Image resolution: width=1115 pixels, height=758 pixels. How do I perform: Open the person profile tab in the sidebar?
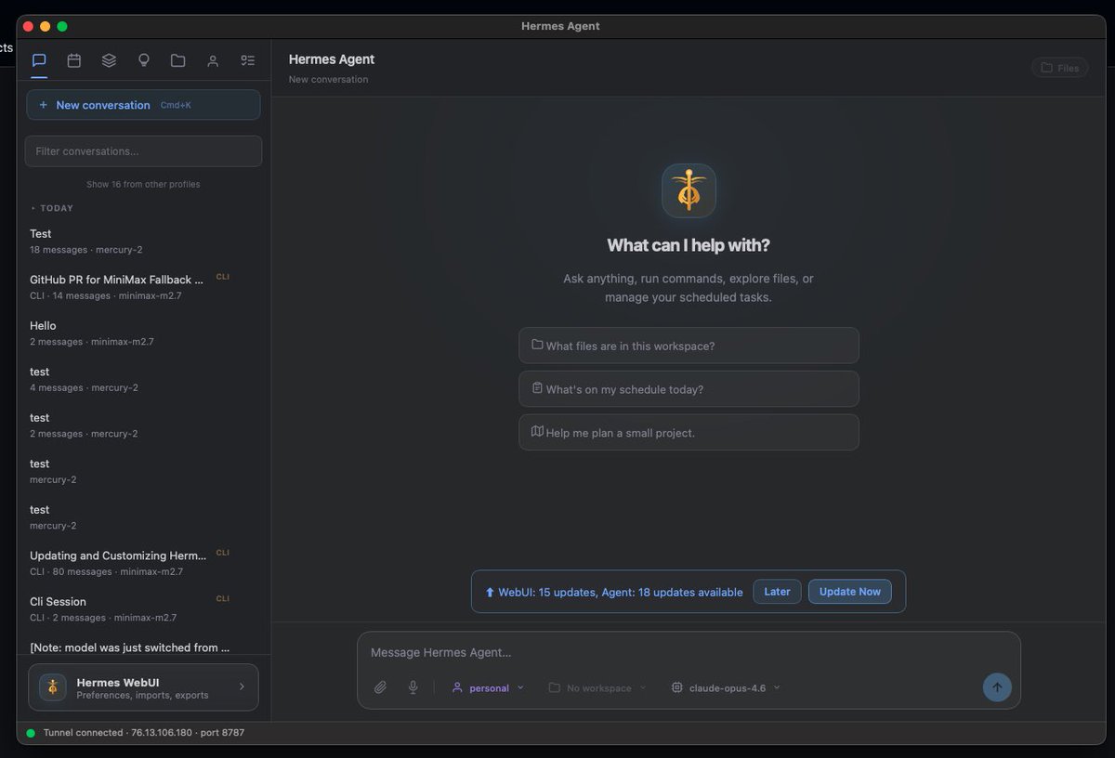[x=213, y=60]
